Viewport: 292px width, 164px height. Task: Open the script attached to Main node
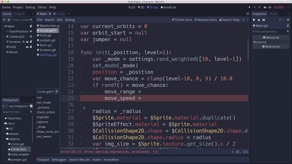(31, 26)
